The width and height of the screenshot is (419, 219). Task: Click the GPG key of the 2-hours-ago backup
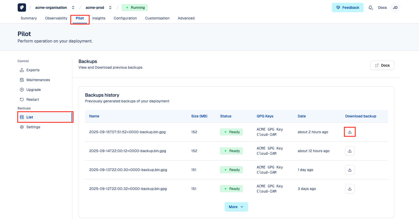coord(270,132)
